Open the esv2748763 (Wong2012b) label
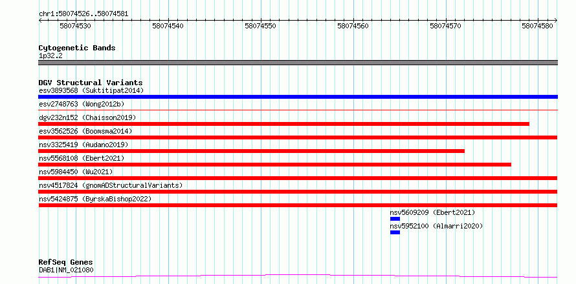Image resolution: width=576 pixels, height=284 pixels. (82, 104)
